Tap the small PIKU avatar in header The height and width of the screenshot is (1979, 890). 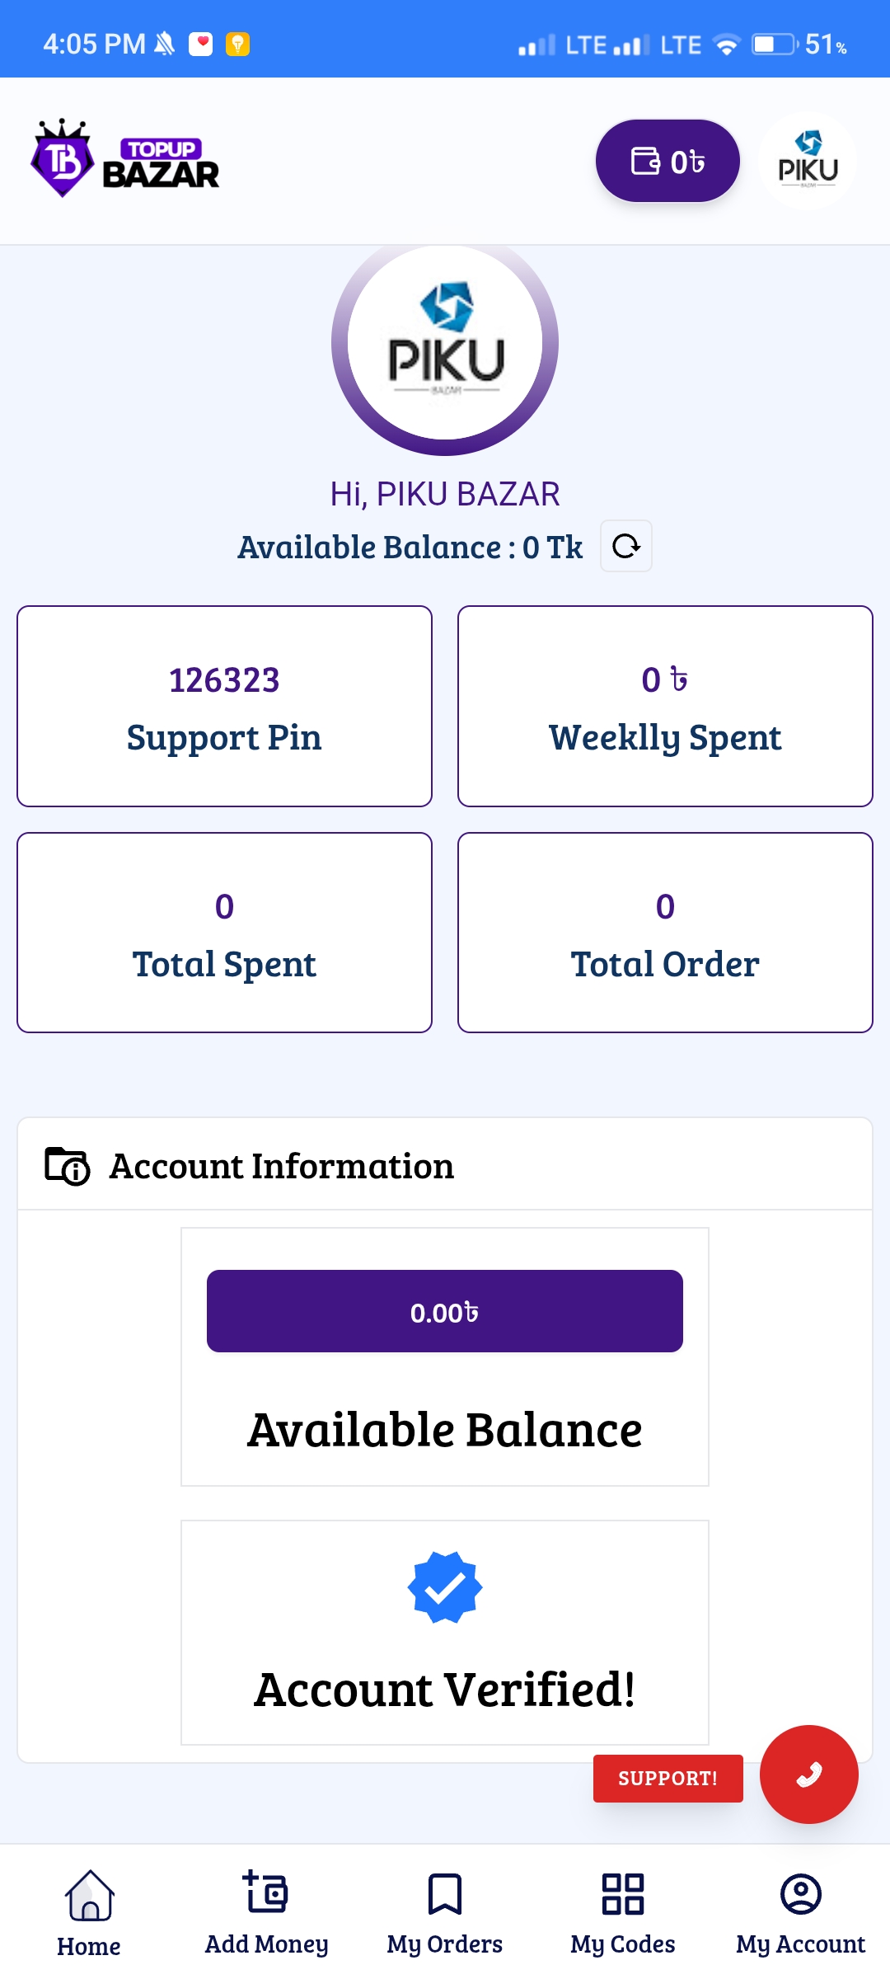(808, 161)
